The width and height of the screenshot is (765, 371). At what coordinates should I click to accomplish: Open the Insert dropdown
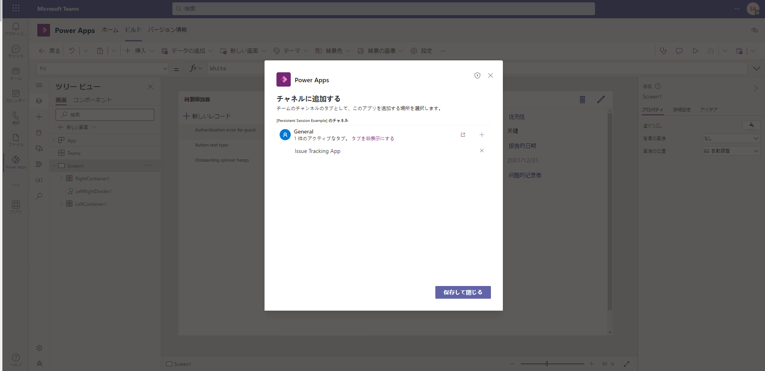pos(139,51)
